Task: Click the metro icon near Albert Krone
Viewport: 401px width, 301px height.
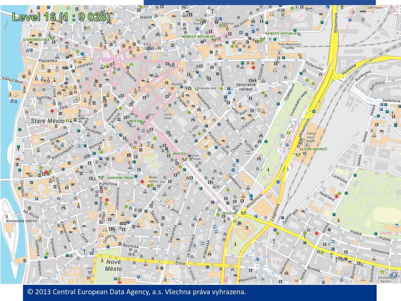Action: 184,159
